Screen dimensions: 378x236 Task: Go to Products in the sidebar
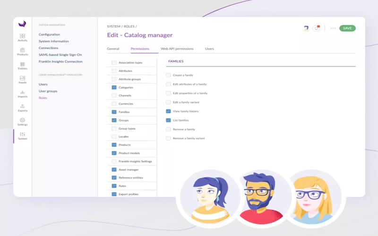(x=22, y=52)
